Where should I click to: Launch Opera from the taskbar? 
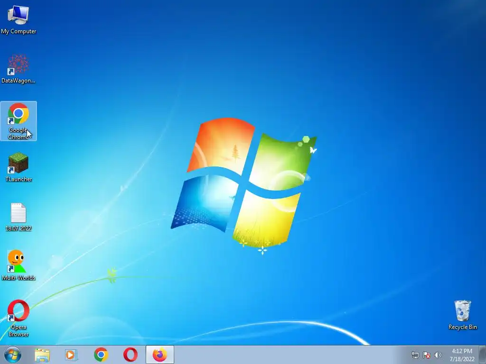coord(131,355)
